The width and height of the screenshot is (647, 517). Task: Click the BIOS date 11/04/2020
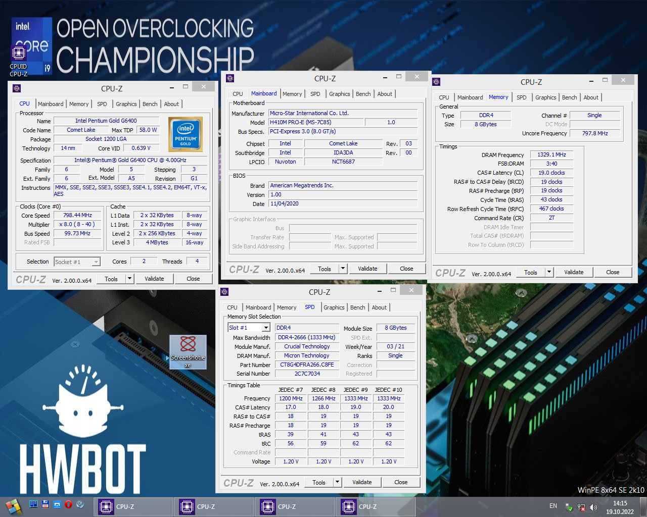tap(343, 204)
